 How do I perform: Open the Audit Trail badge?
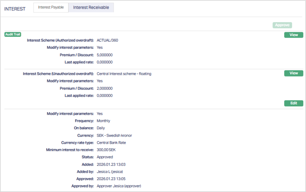coord(13,34)
